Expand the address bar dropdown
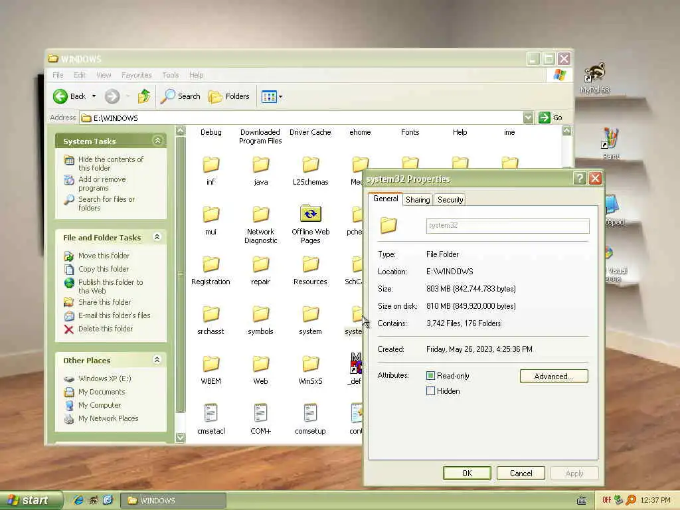The height and width of the screenshot is (510, 680). point(528,118)
